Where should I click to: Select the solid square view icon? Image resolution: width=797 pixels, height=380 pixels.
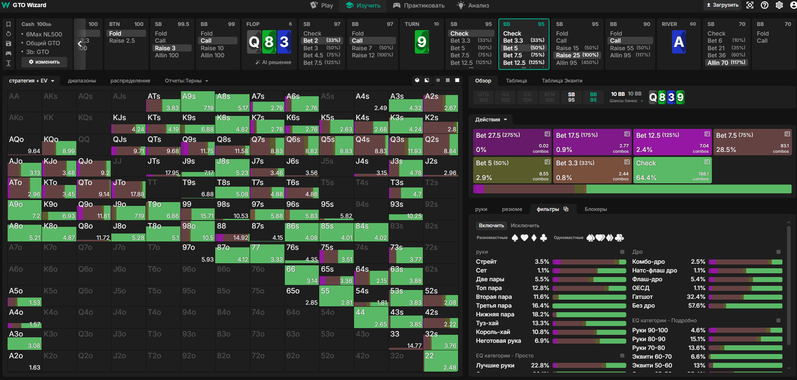point(457,80)
